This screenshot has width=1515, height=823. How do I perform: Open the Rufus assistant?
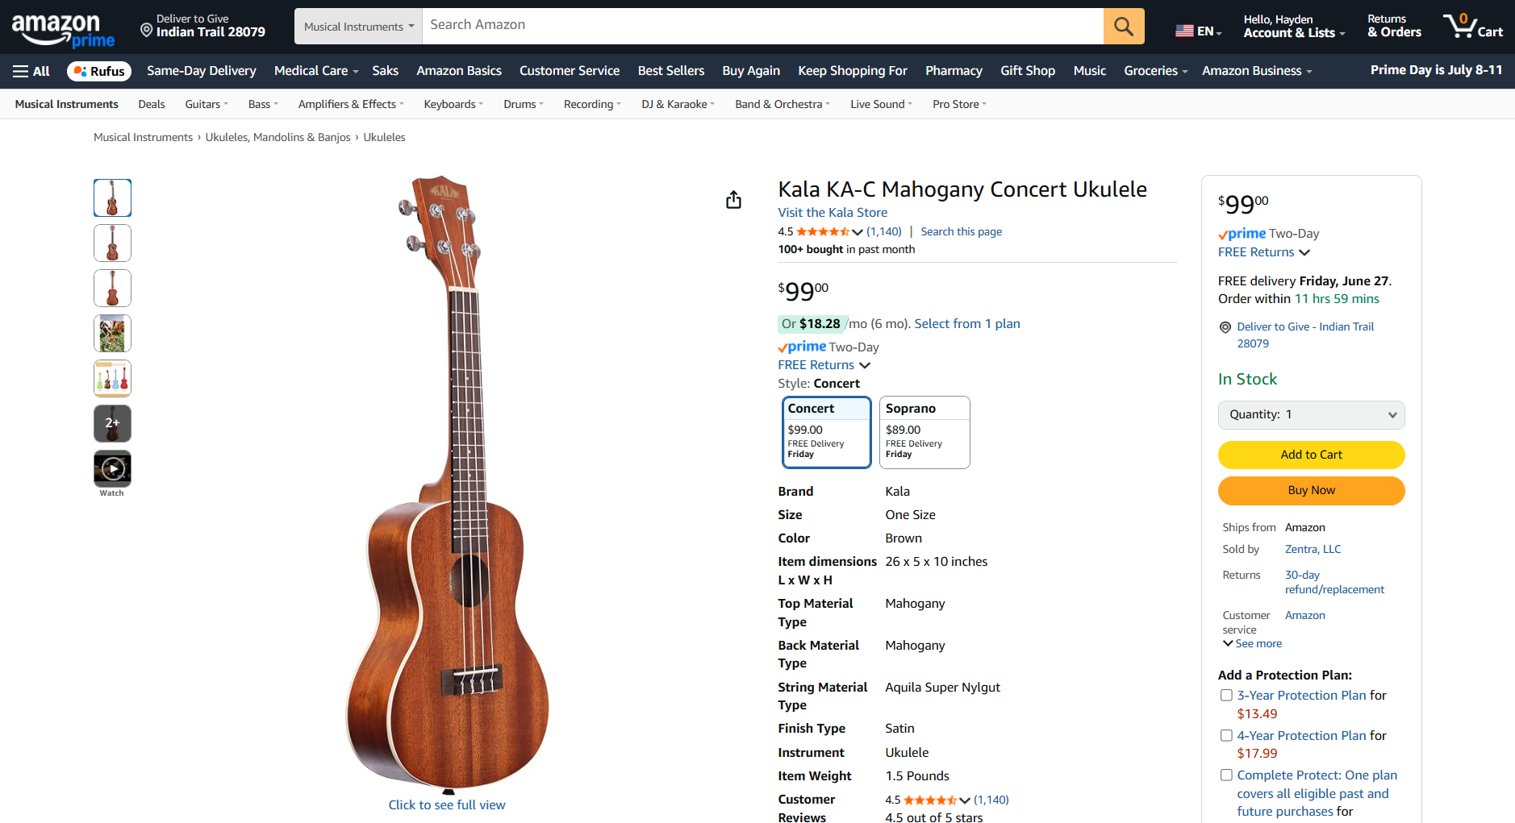pos(99,71)
